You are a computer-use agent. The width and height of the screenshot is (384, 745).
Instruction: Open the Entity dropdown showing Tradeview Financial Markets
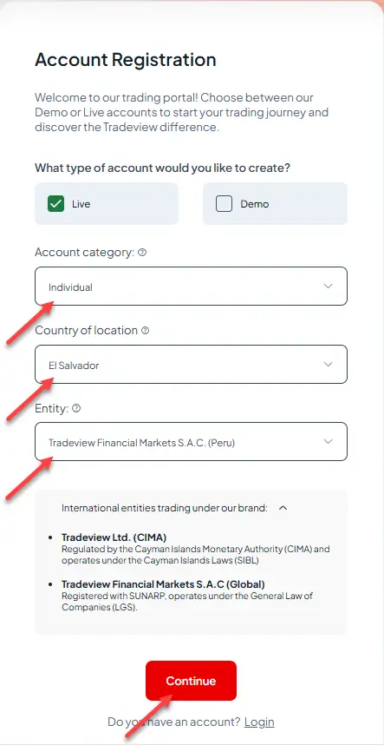(x=191, y=441)
